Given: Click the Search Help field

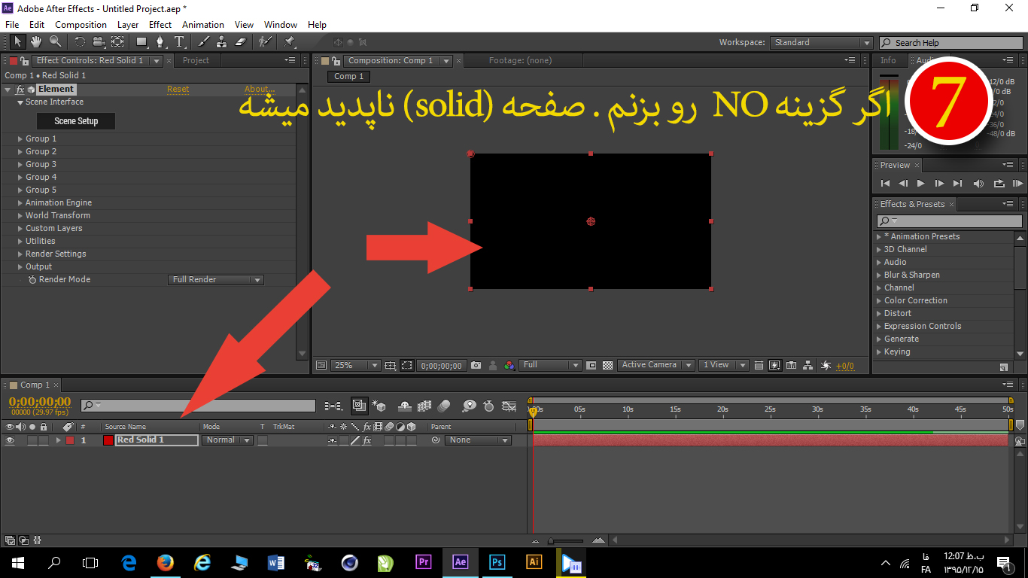Looking at the screenshot, I should pos(950,43).
